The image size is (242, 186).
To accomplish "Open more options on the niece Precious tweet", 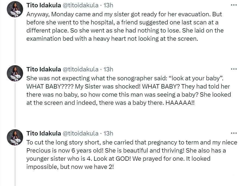I will pos(234,133).
